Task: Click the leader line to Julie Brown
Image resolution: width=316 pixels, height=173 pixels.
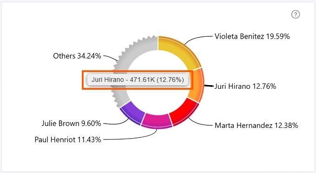Action: point(117,122)
